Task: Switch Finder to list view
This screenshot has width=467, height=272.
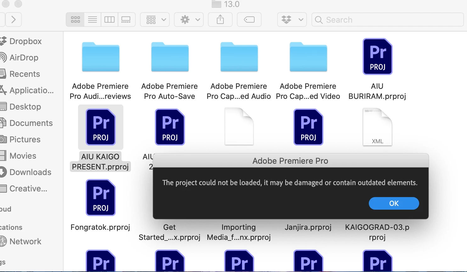Action: [x=93, y=20]
